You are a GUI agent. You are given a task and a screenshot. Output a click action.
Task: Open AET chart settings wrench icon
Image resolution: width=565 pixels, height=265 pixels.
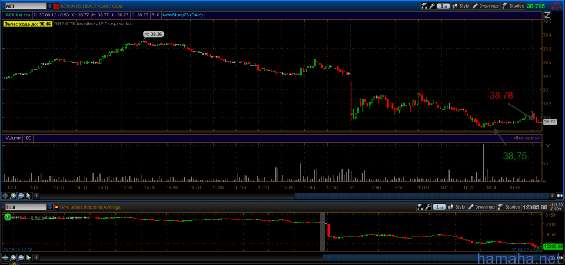[431, 6]
